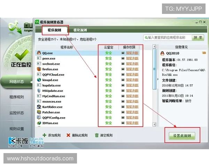Click the IDMan.exe globe icon
209x167 pixels.
pos(39,123)
